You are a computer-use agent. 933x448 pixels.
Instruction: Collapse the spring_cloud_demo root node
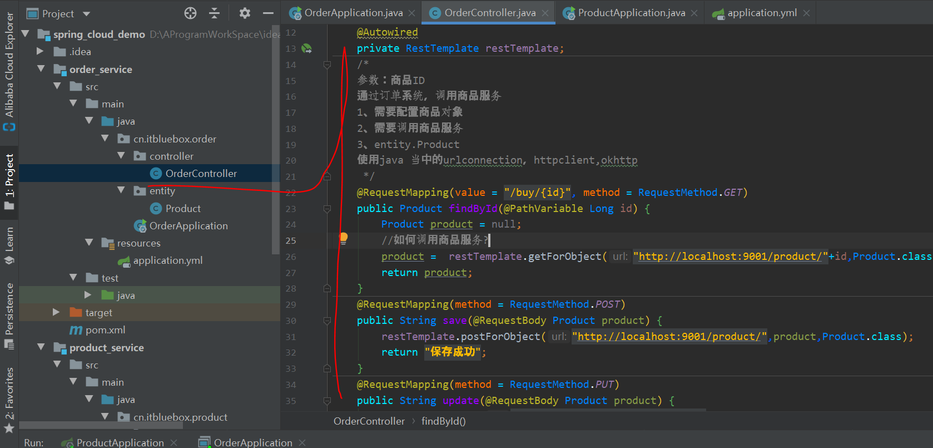pyautogui.click(x=25, y=34)
